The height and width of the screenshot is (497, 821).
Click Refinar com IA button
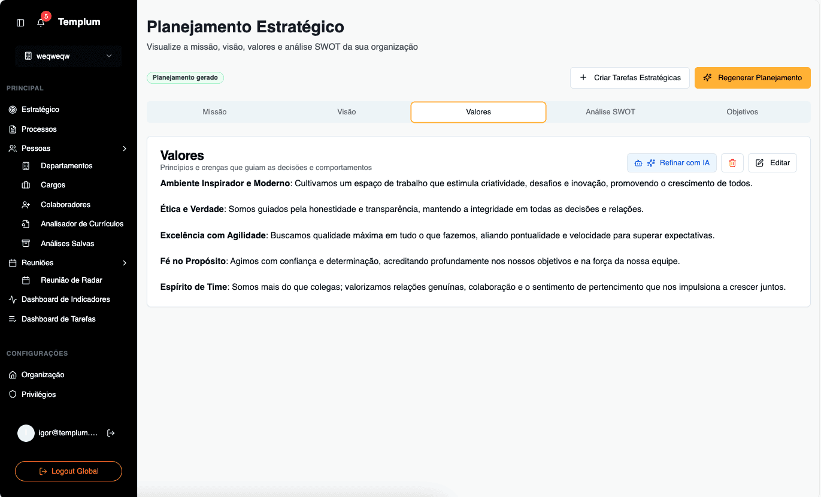coord(672,163)
